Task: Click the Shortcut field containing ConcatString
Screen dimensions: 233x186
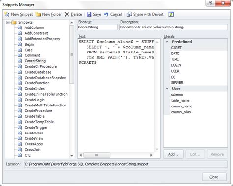Action: [x=97, y=27]
